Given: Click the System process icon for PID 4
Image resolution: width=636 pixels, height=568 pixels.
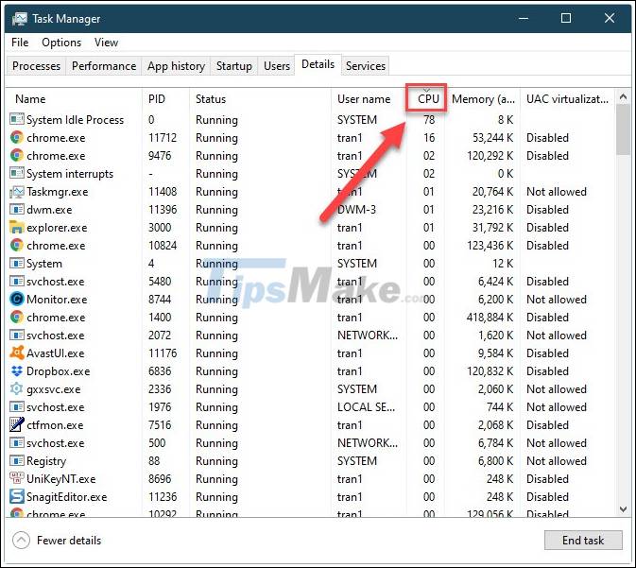Looking at the screenshot, I should pyautogui.click(x=17, y=264).
